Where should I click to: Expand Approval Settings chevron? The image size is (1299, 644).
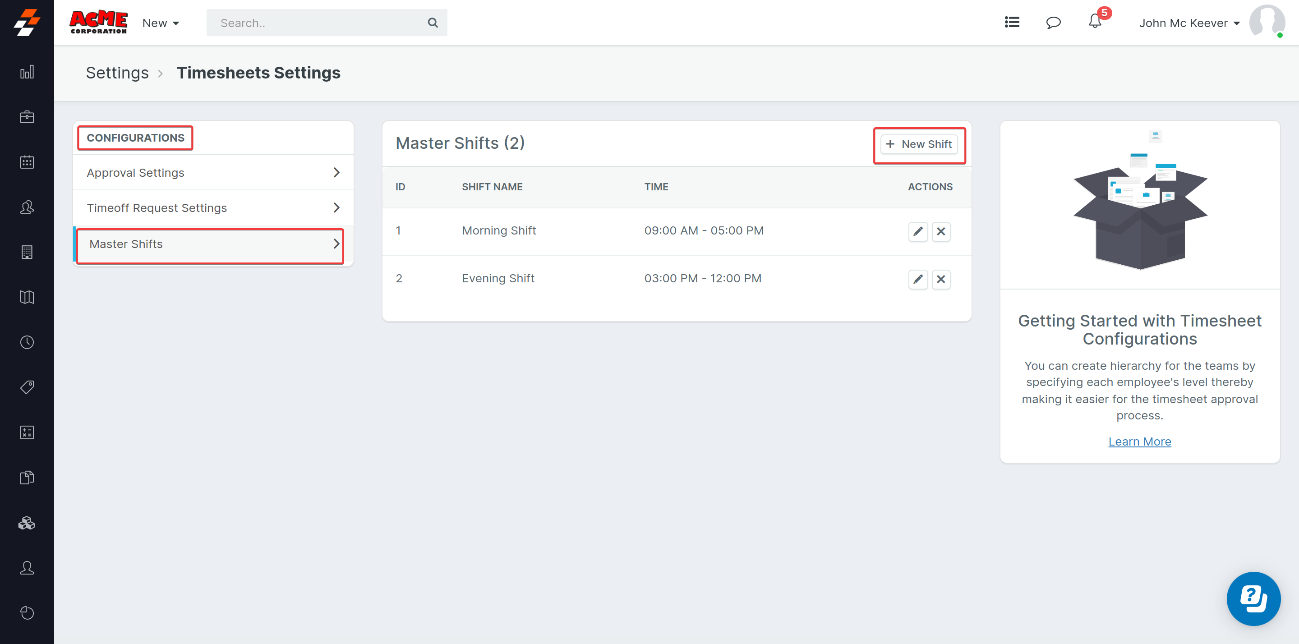click(x=336, y=172)
